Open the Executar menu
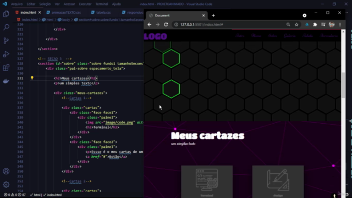The image size is (352, 198). pos(85,4)
